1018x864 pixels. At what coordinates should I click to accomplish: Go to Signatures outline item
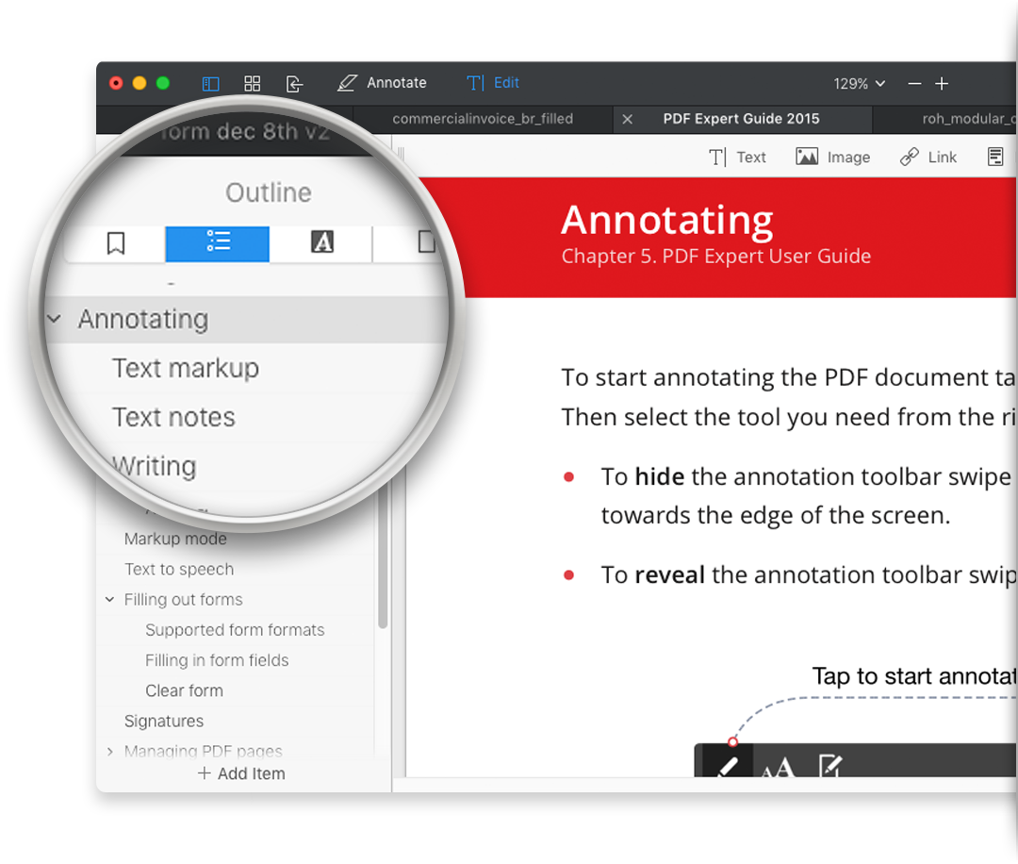pyautogui.click(x=164, y=721)
